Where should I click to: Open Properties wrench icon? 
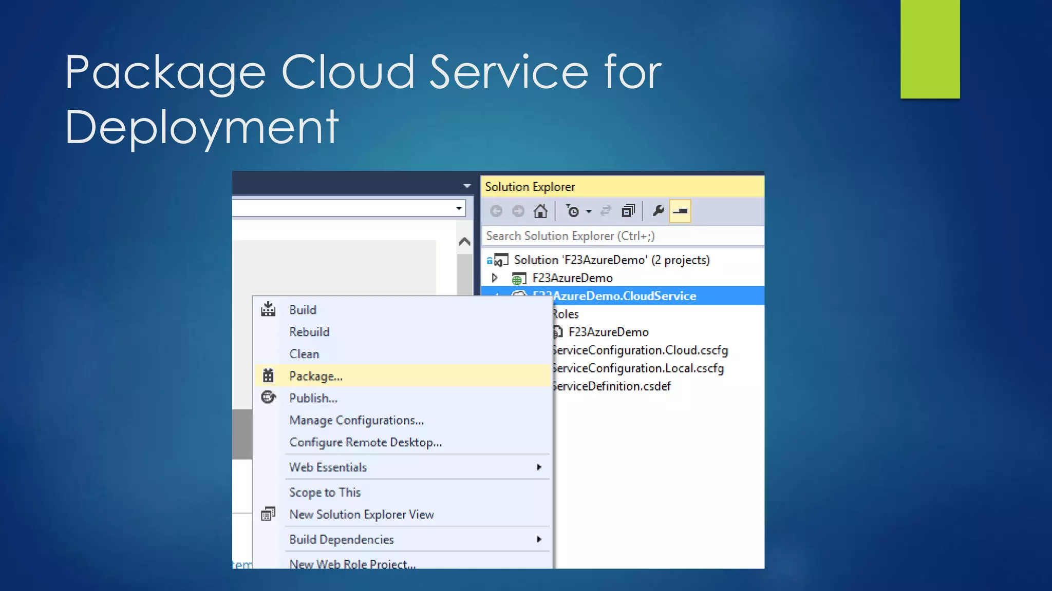[x=658, y=211]
